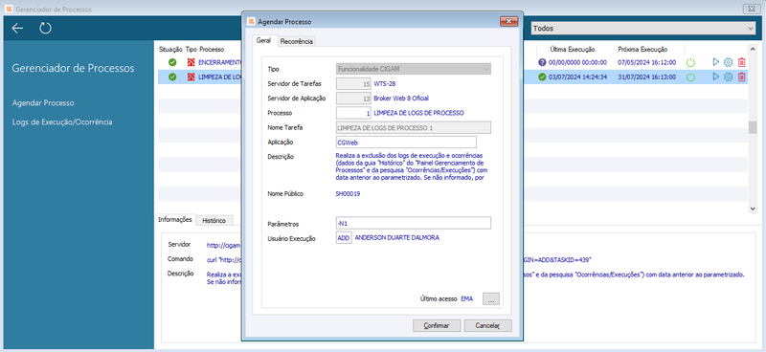This screenshot has height=352, width=766.
Task: Click the Usuário Execução field with ADD
Action: coord(344,238)
